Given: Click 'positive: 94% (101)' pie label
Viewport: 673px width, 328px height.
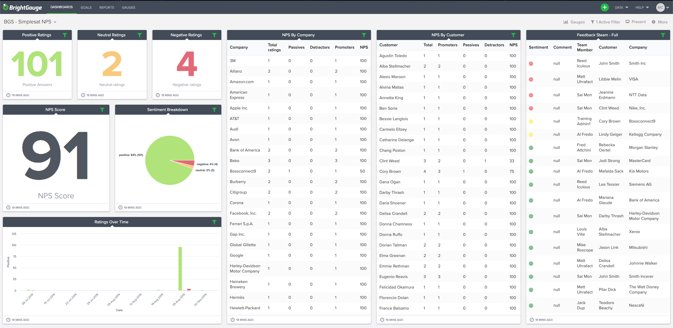Looking at the screenshot, I should (131, 155).
